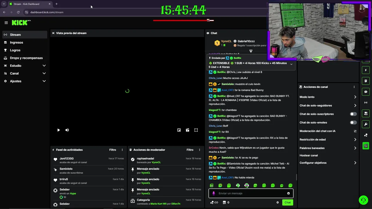Open the shop icon showing 0
Viewport: 372px width, 209px height.
point(226,203)
